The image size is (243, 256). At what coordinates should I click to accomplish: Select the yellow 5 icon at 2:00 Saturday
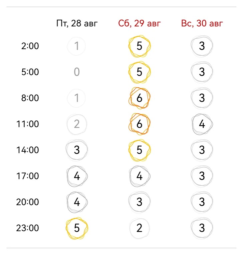tap(139, 46)
